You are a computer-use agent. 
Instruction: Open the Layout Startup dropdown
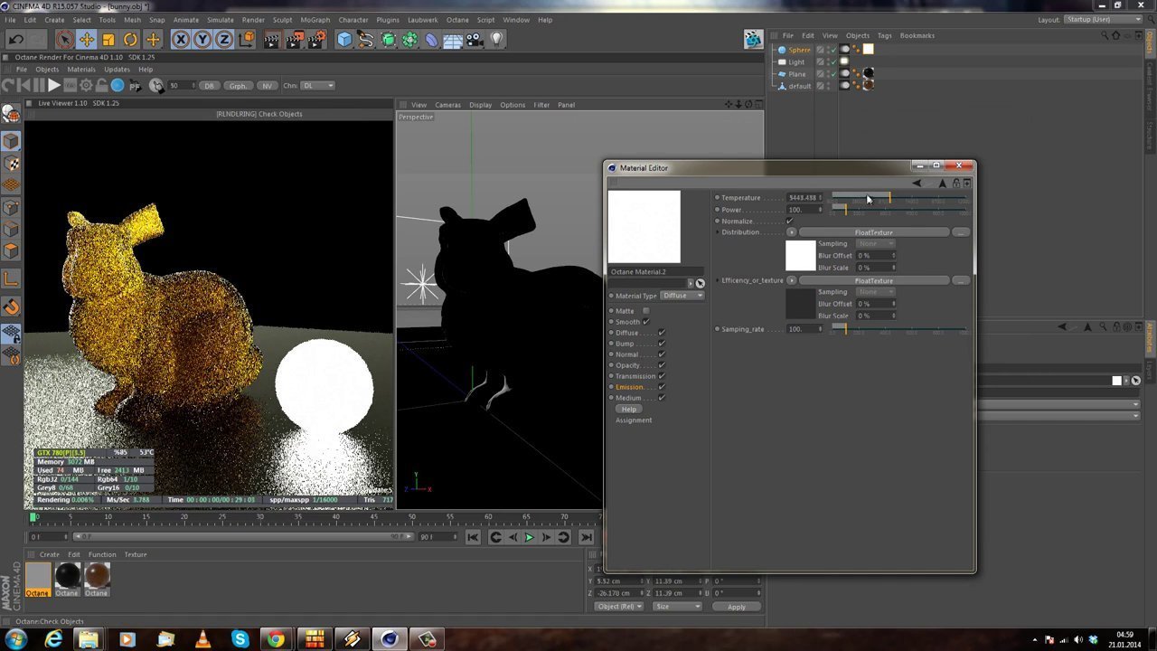1104,20
